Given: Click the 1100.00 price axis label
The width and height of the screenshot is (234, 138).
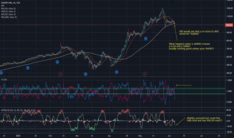Looking at the screenshot, I should [x=229, y=16].
